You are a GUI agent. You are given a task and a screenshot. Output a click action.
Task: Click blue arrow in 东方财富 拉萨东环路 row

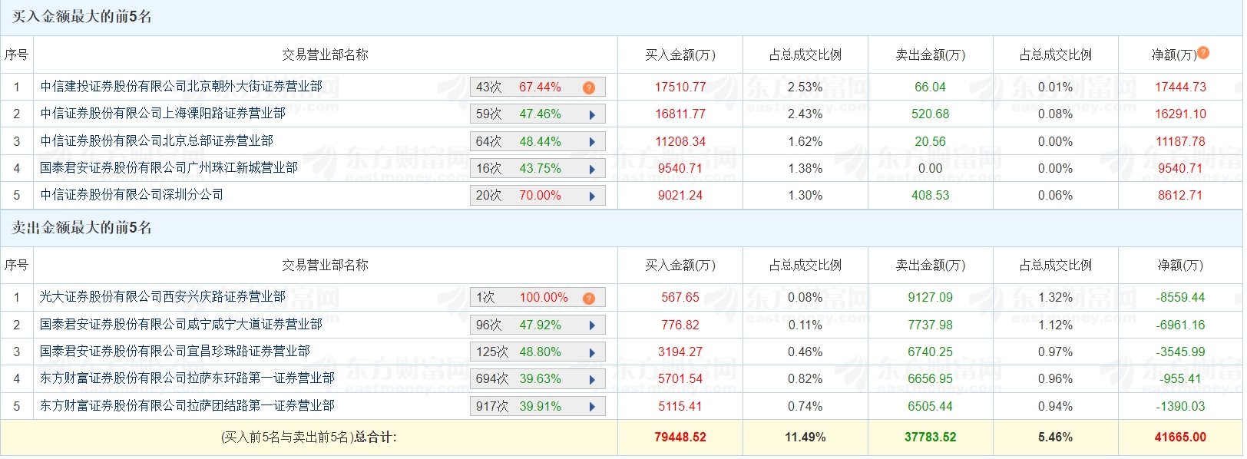click(x=592, y=379)
